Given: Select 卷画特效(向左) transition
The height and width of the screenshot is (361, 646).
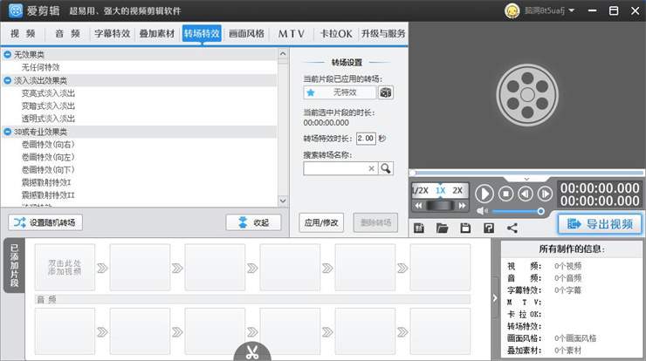Looking at the screenshot, I should (48, 157).
